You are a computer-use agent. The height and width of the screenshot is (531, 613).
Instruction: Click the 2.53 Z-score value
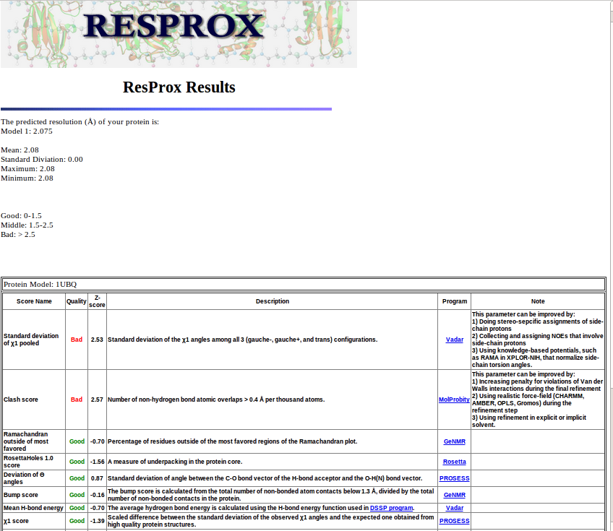97,340
